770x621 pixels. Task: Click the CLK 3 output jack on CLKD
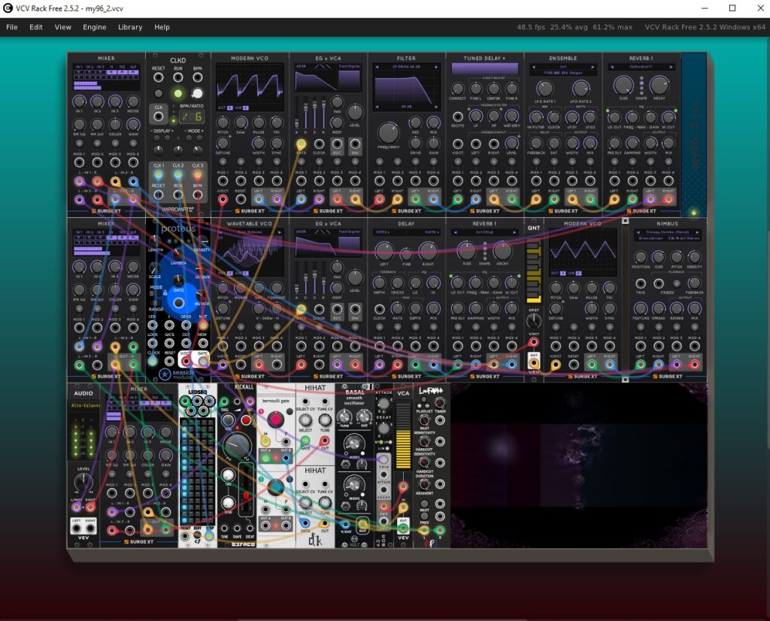(198, 174)
